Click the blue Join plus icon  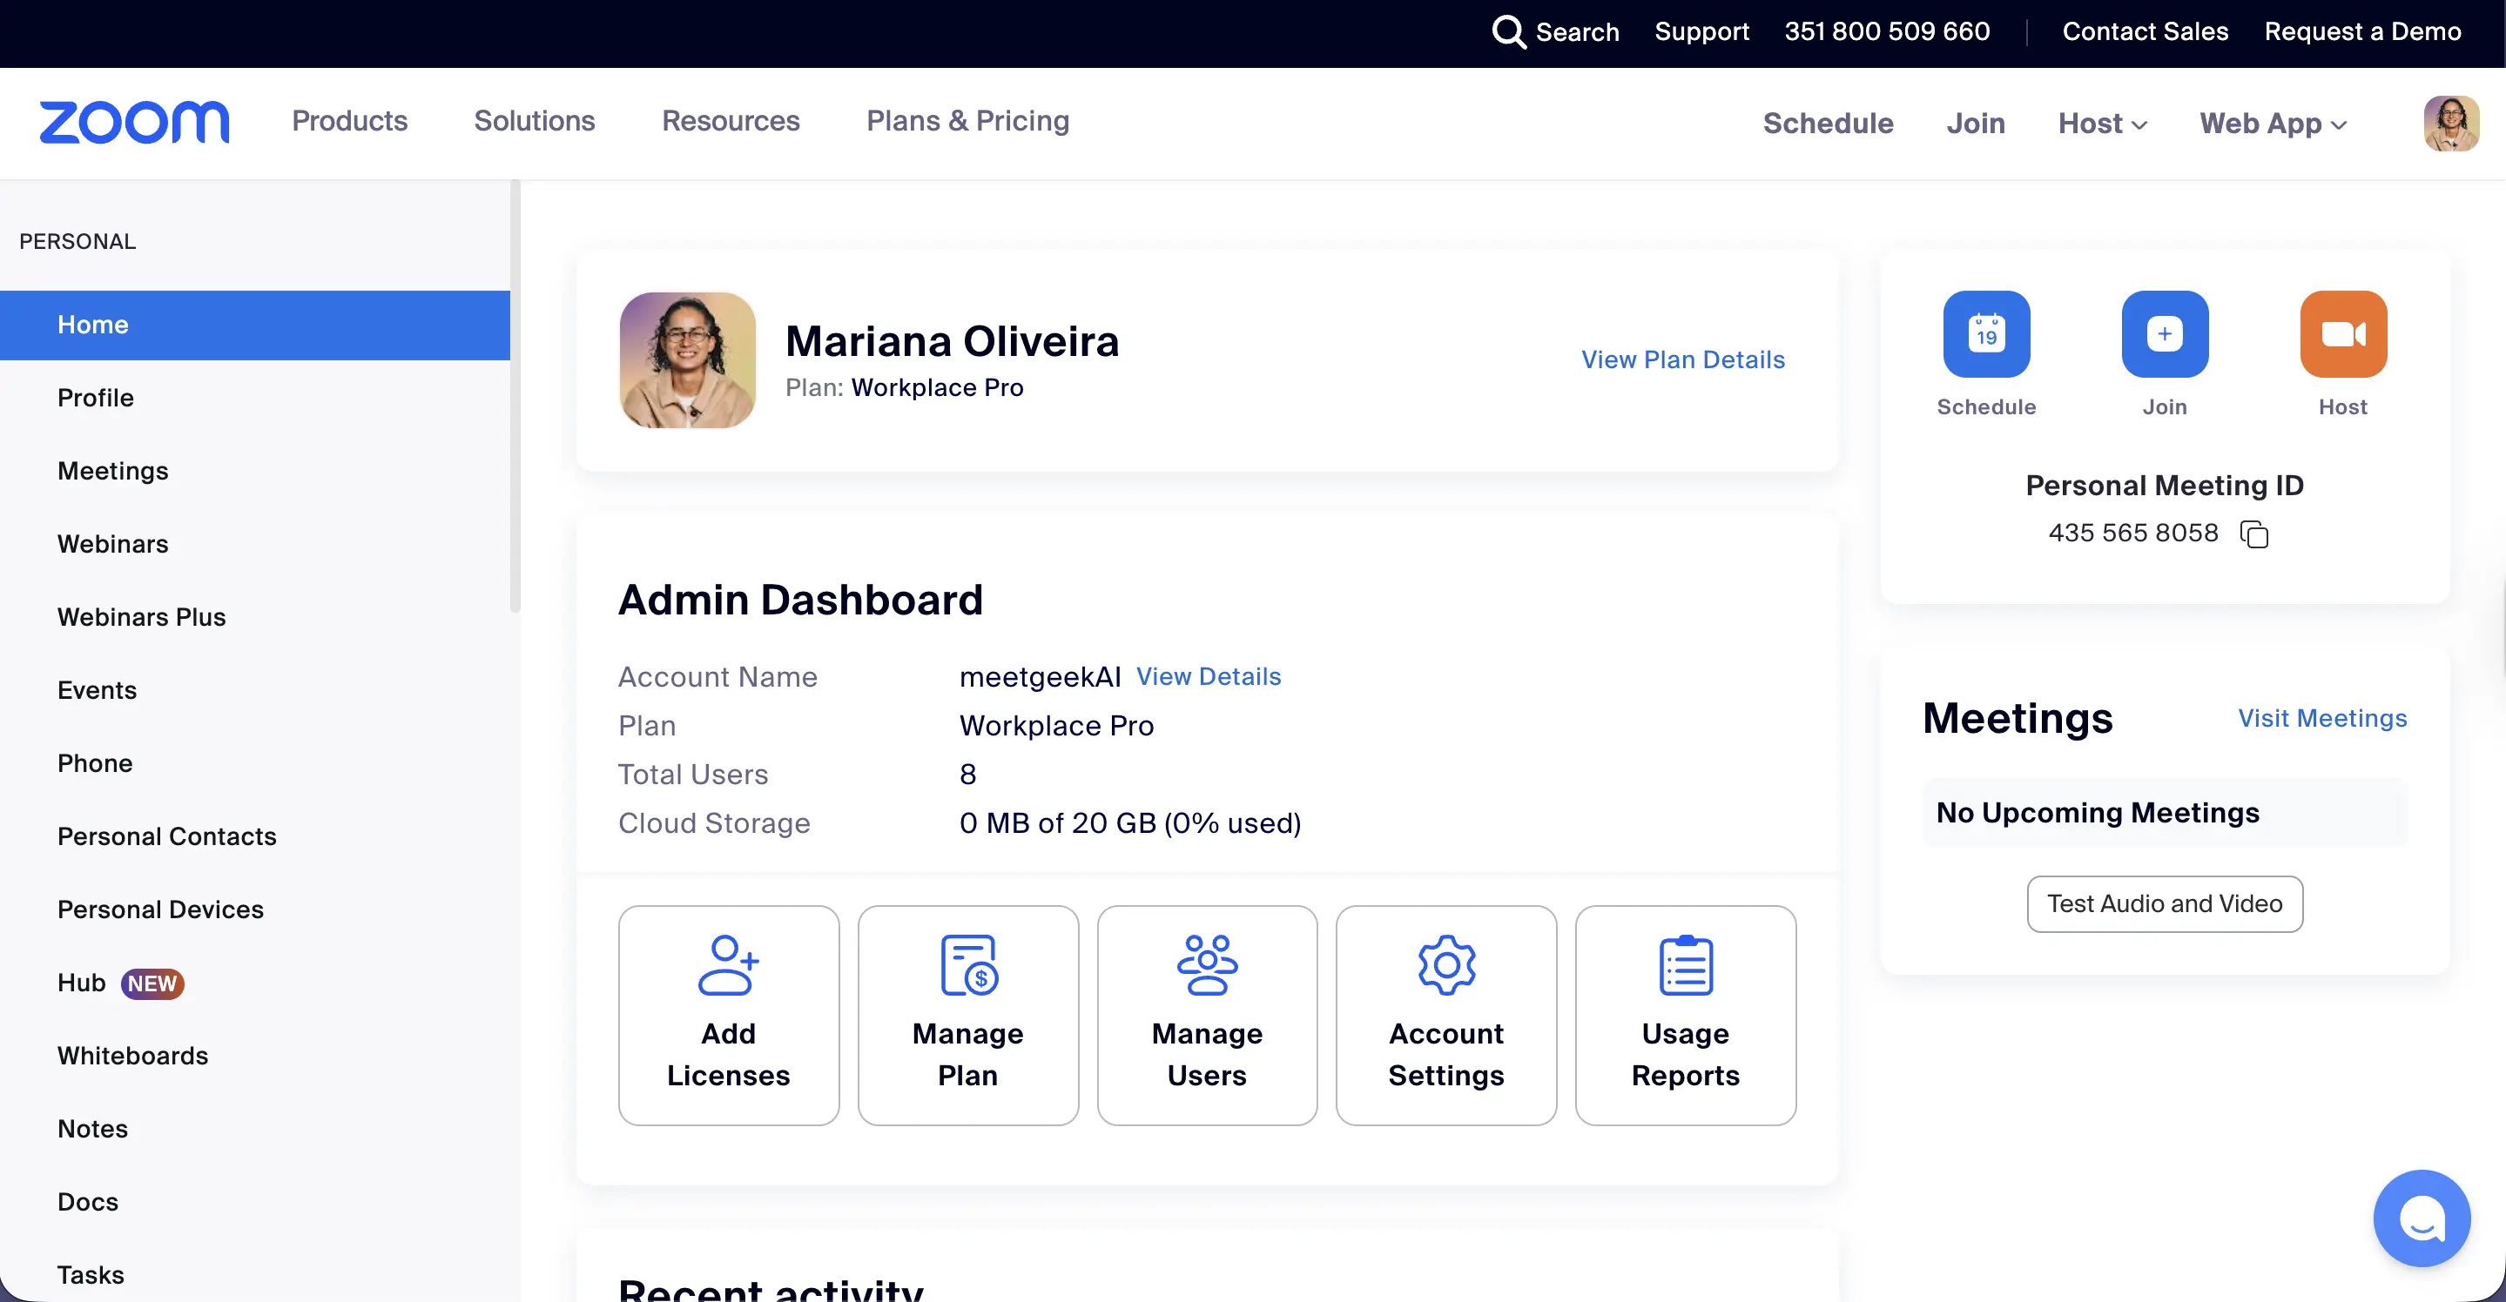[x=2164, y=333]
